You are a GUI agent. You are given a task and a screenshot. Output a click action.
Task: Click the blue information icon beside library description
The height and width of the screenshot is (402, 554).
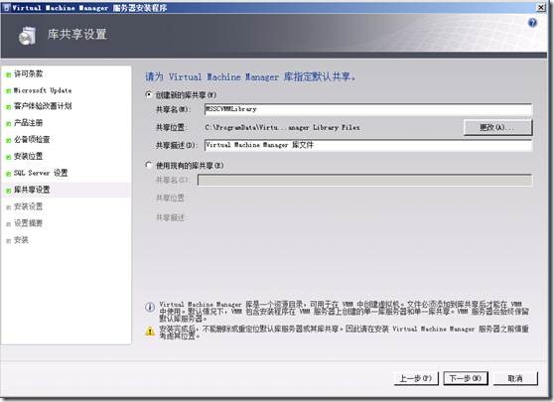coord(150,307)
